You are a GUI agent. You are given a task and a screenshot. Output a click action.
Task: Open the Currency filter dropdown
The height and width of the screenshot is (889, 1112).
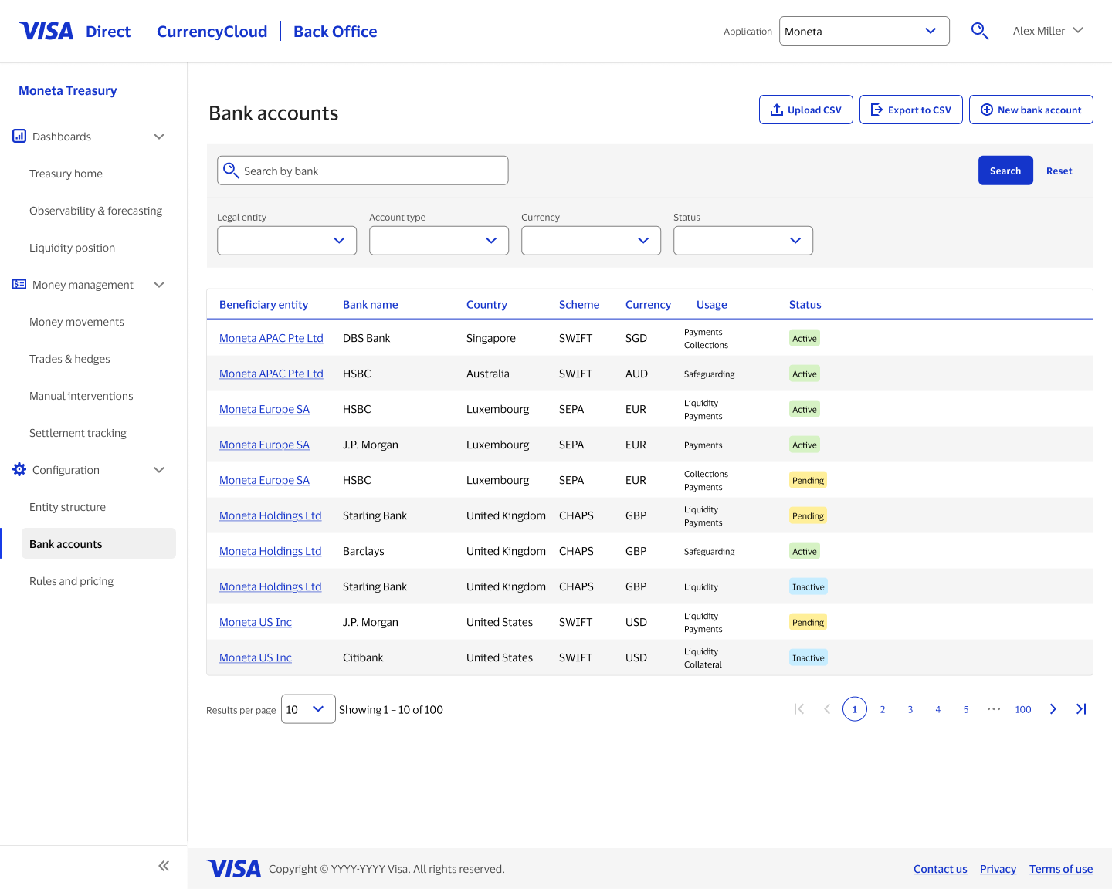(x=591, y=240)
